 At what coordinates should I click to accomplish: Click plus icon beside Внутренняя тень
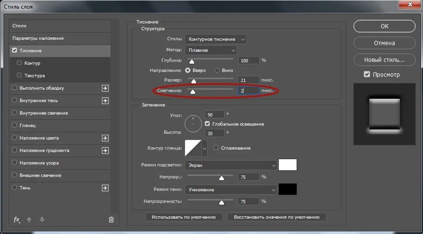[105, 101]
